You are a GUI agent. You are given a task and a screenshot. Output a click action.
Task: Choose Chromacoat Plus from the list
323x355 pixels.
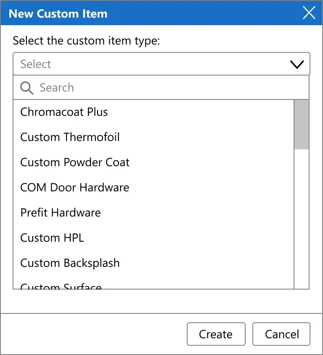click(x=154, y=112)
